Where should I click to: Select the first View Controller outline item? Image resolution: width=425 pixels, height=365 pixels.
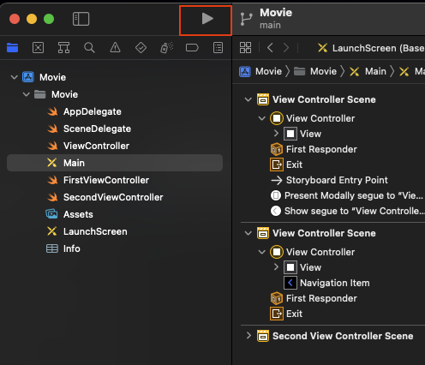313,118
